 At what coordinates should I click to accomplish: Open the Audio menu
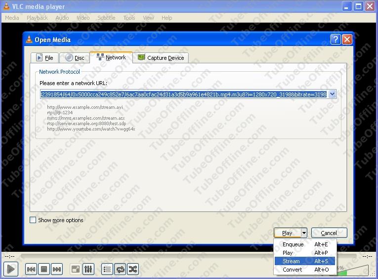pos(62,18)
